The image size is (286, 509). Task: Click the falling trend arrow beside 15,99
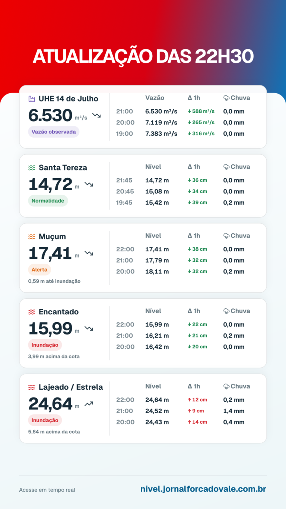[x=89, y=329]
